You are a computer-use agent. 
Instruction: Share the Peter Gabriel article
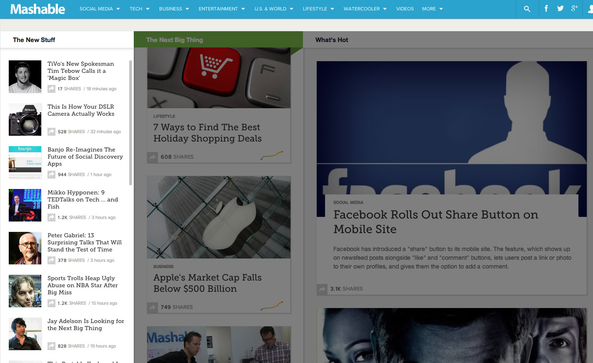(51, 260)
